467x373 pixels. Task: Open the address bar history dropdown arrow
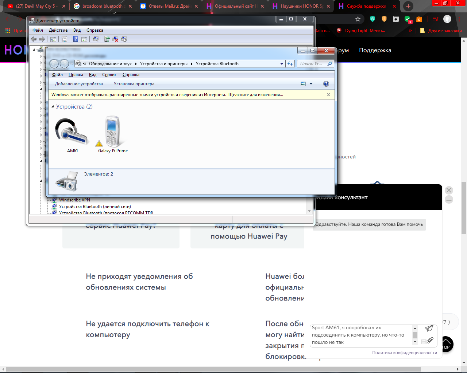282,64
